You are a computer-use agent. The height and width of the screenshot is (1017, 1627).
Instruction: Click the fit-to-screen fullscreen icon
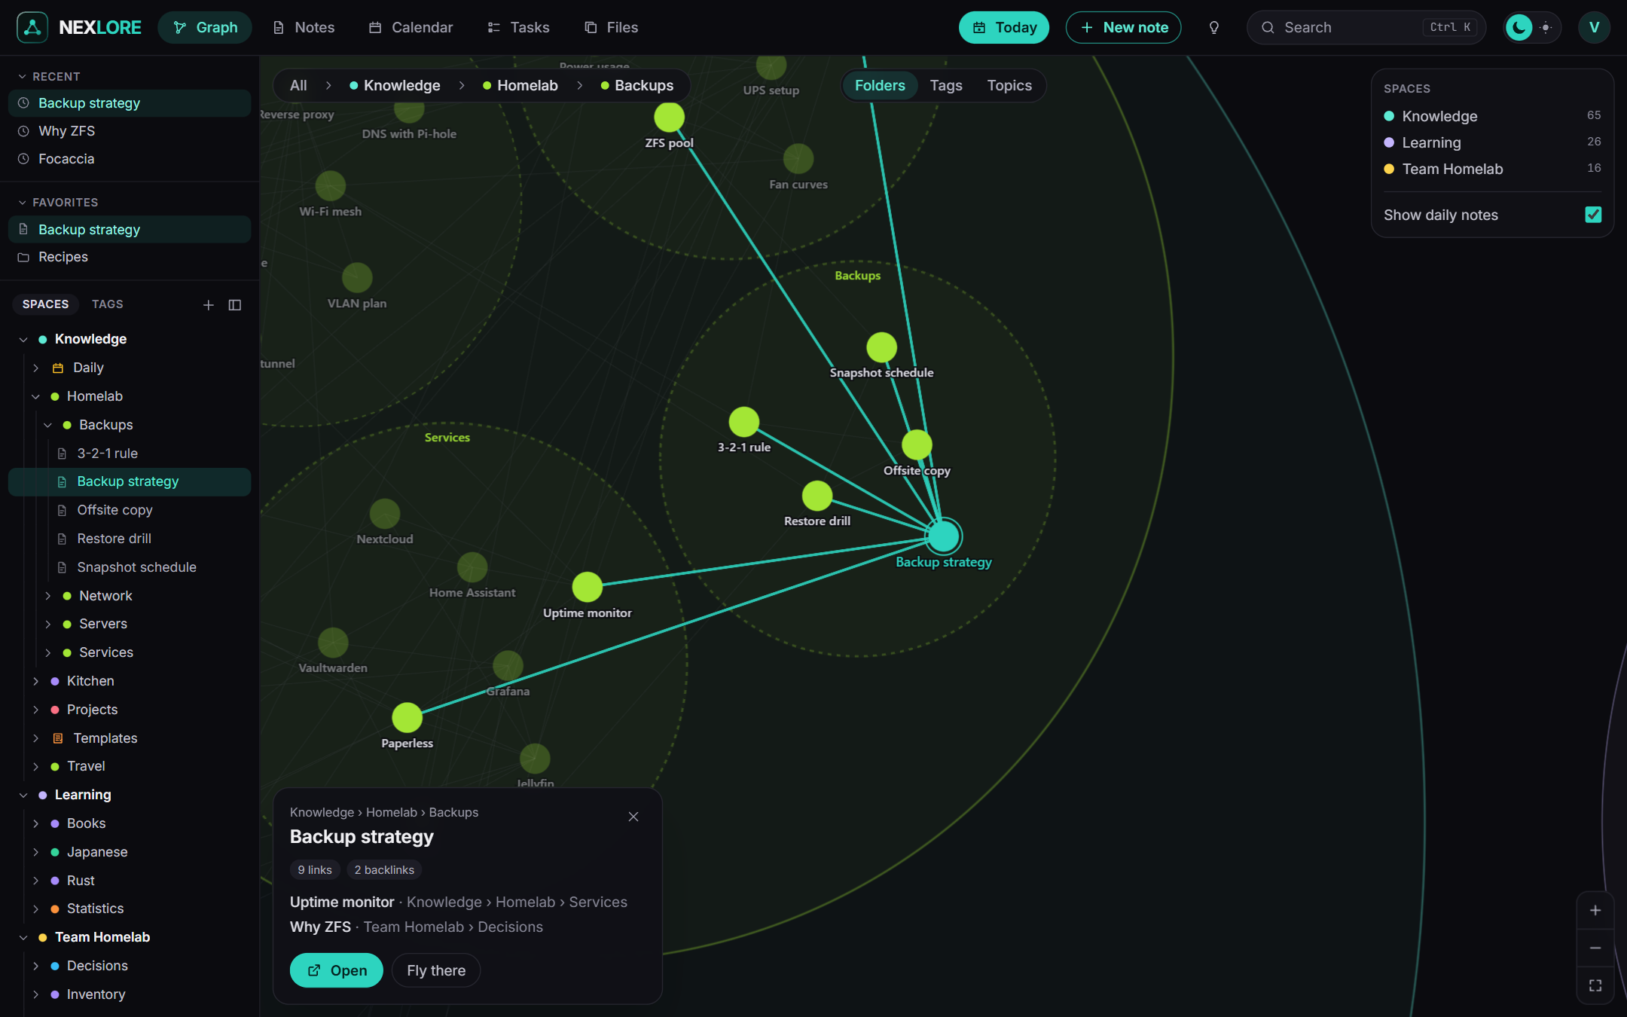pyautogui.click(x=1595, y=985)
